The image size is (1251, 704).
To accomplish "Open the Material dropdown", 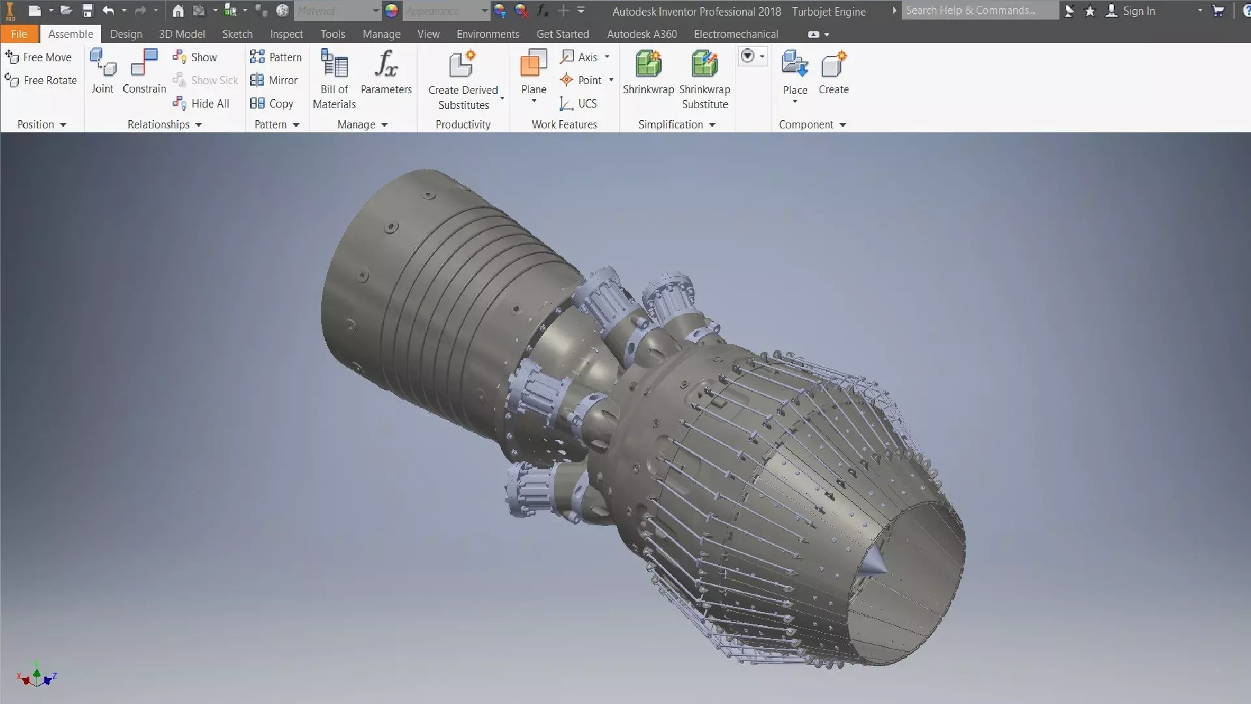I will click(x=337, y=11).
